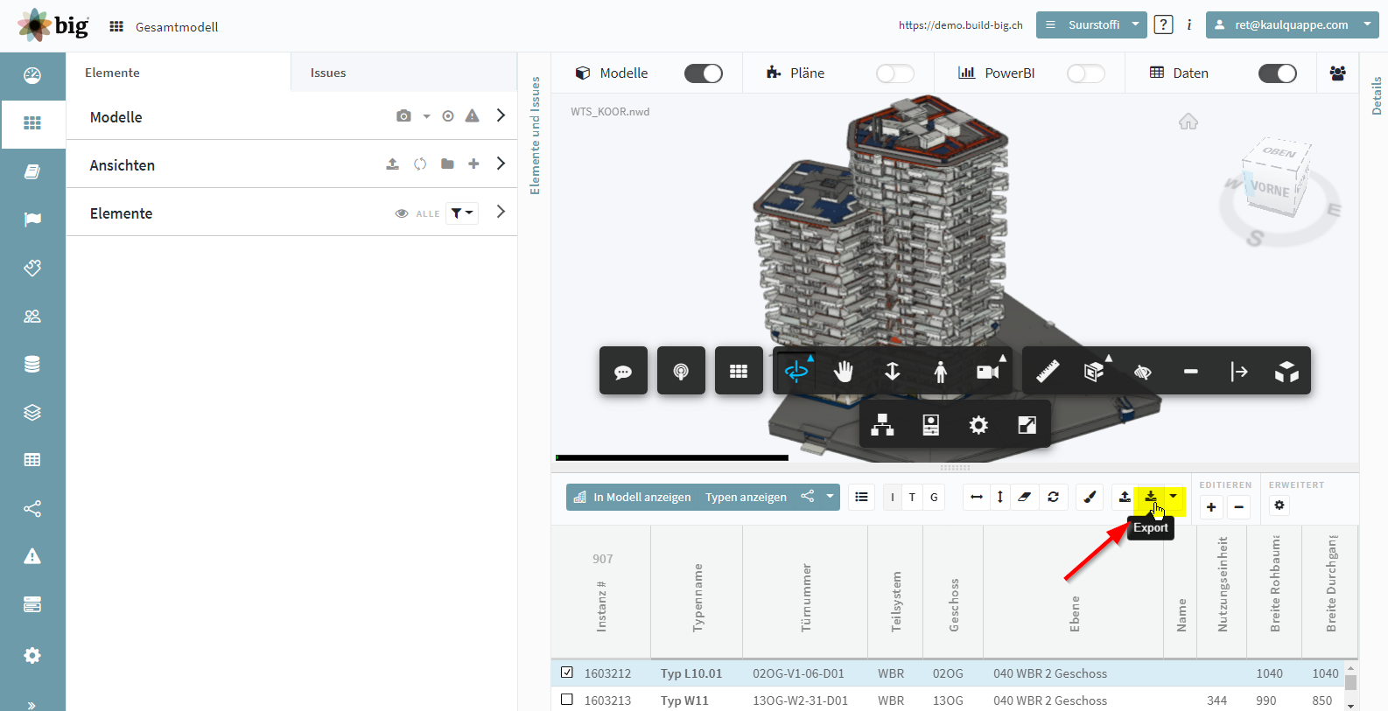Open the Export dropdown arrow
The image size is (1388, 711).
point(1173,497)
